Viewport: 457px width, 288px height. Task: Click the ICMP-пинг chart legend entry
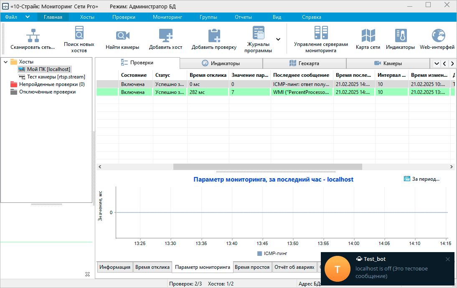tap(272, 254)
